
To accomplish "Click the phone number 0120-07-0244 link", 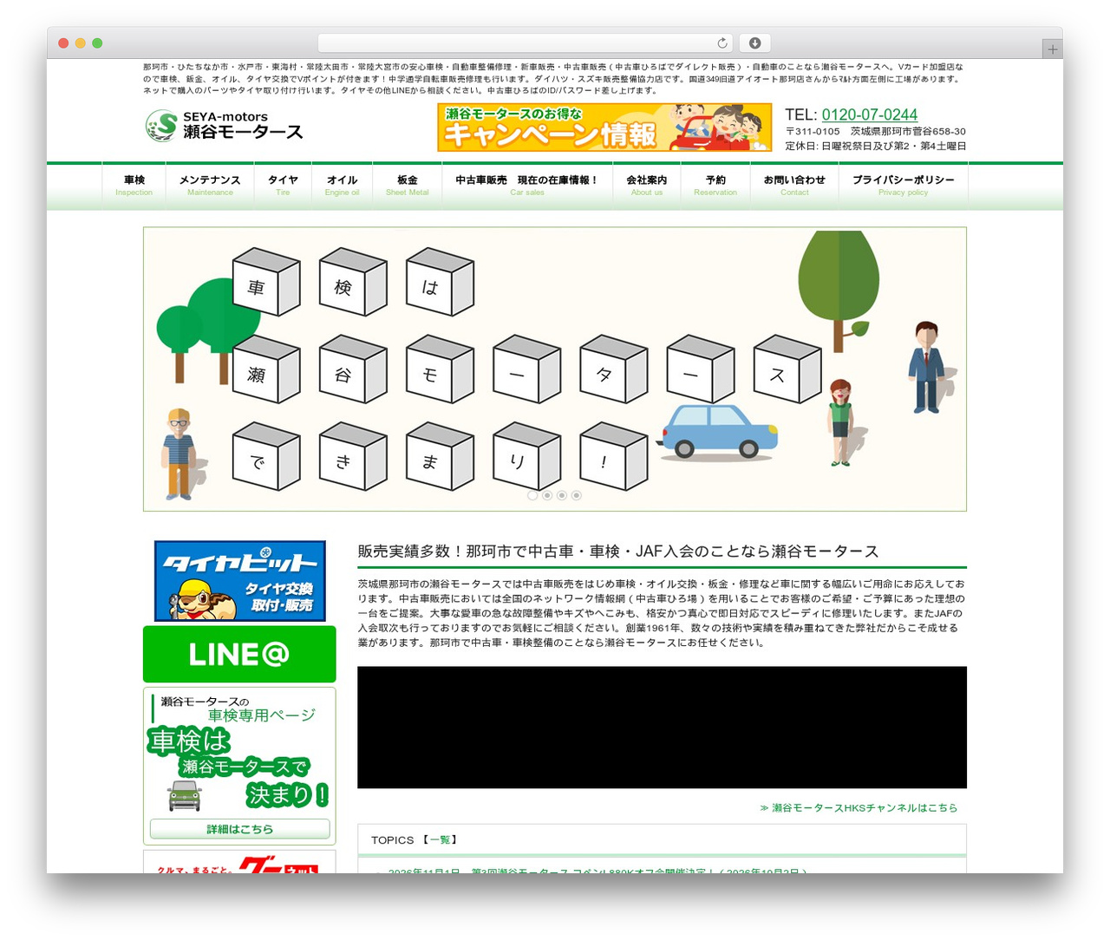I will [870, 114].
